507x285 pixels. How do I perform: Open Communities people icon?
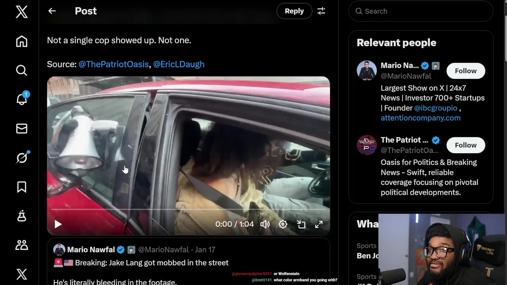click(x=22, y=245)
